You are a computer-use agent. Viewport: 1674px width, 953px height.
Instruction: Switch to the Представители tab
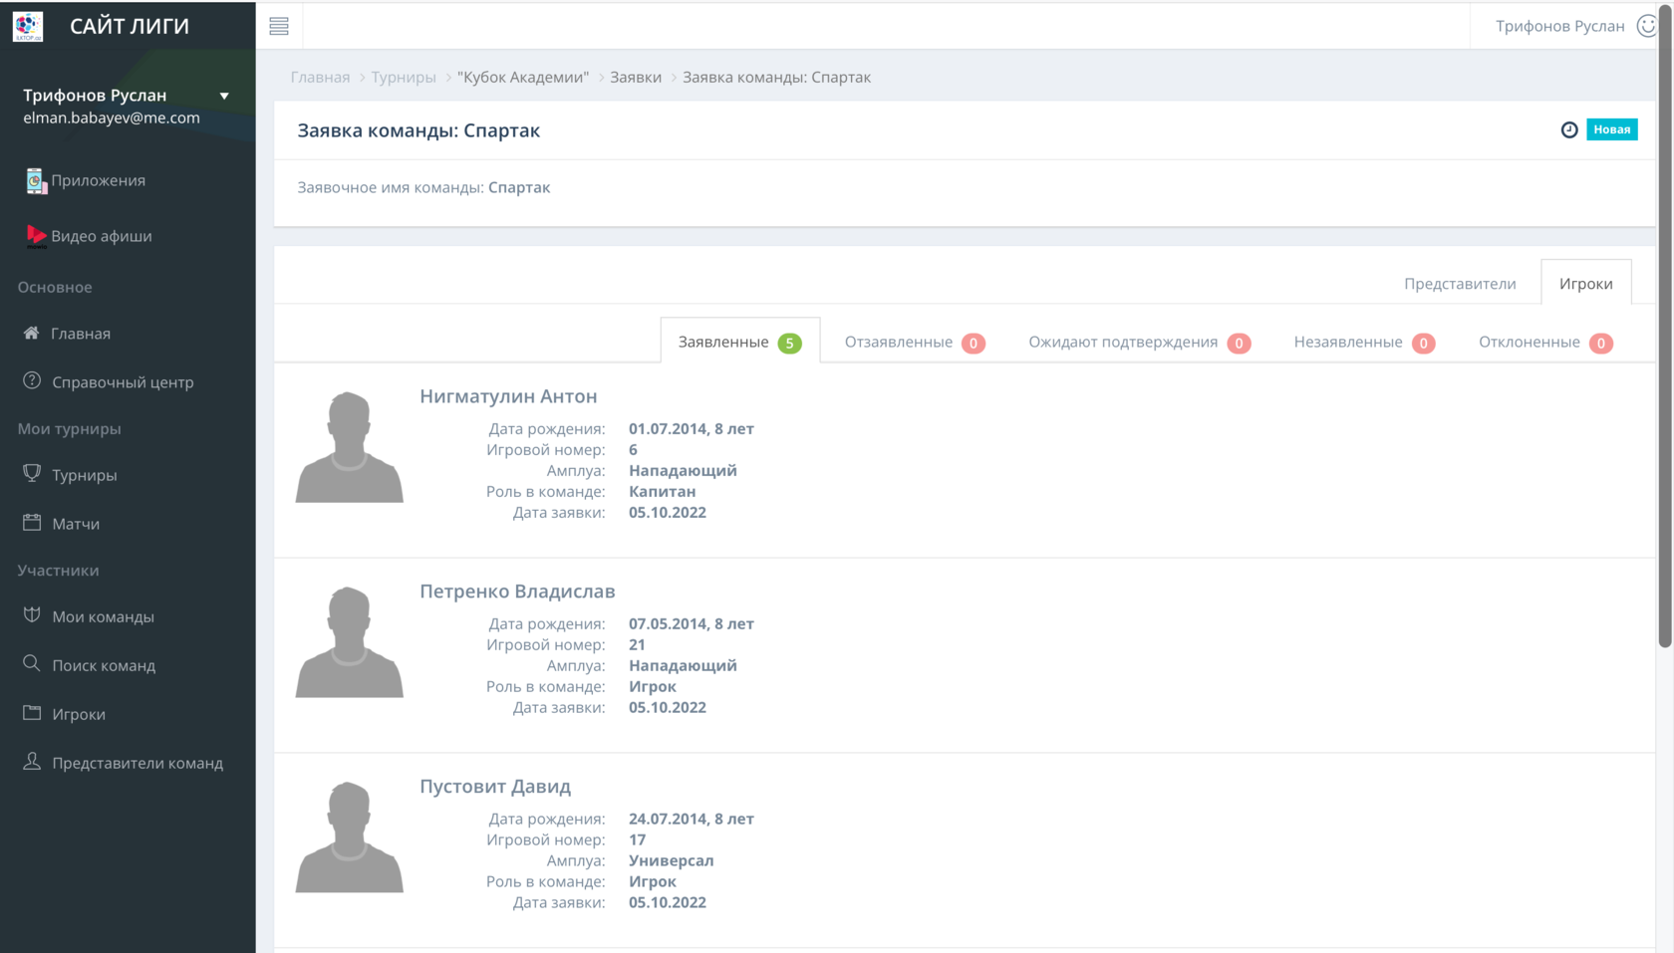[x=1460, y=283]
